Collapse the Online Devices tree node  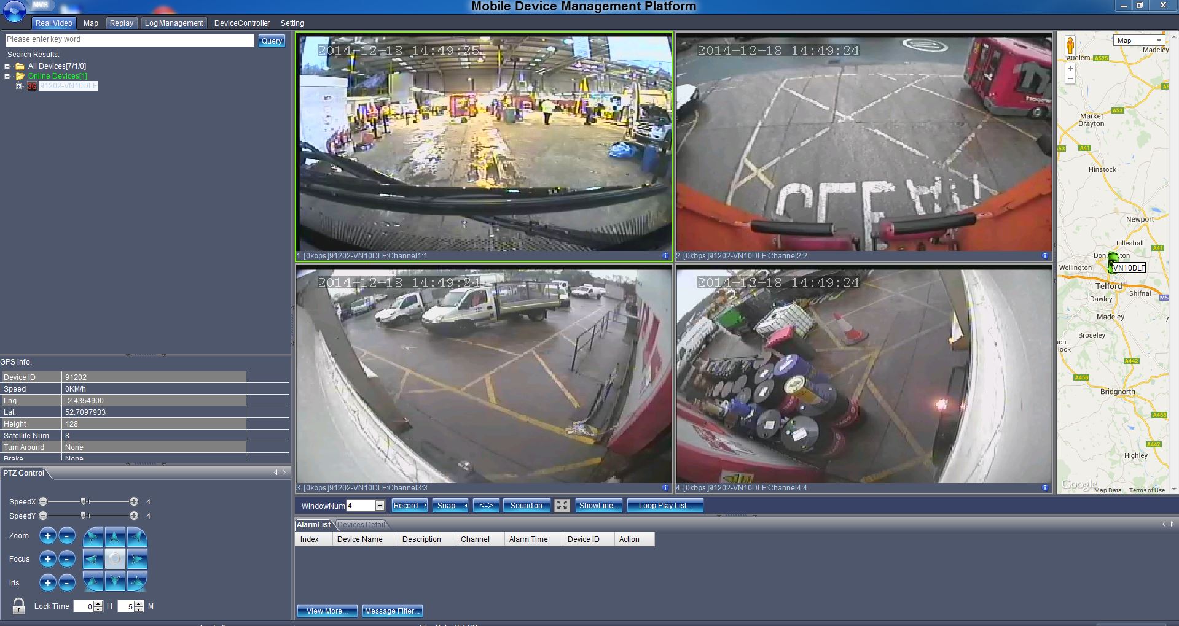[x=7, y=76]
